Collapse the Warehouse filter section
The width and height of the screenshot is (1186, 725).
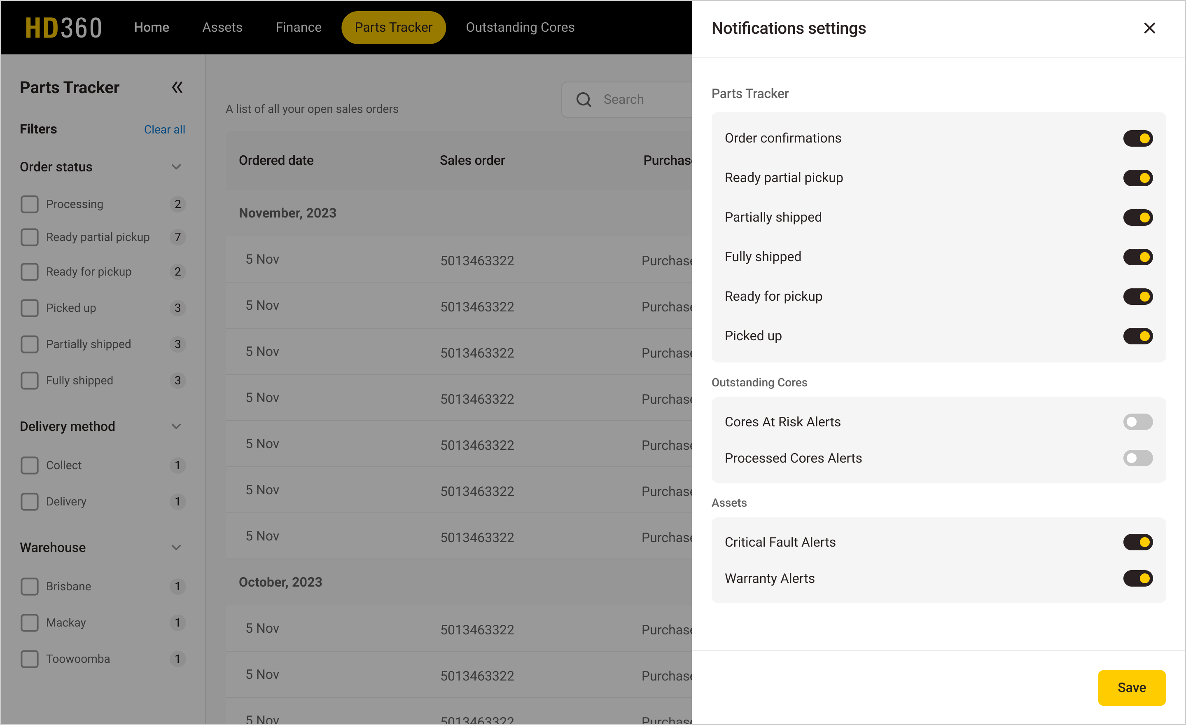(x=176, y=547)
